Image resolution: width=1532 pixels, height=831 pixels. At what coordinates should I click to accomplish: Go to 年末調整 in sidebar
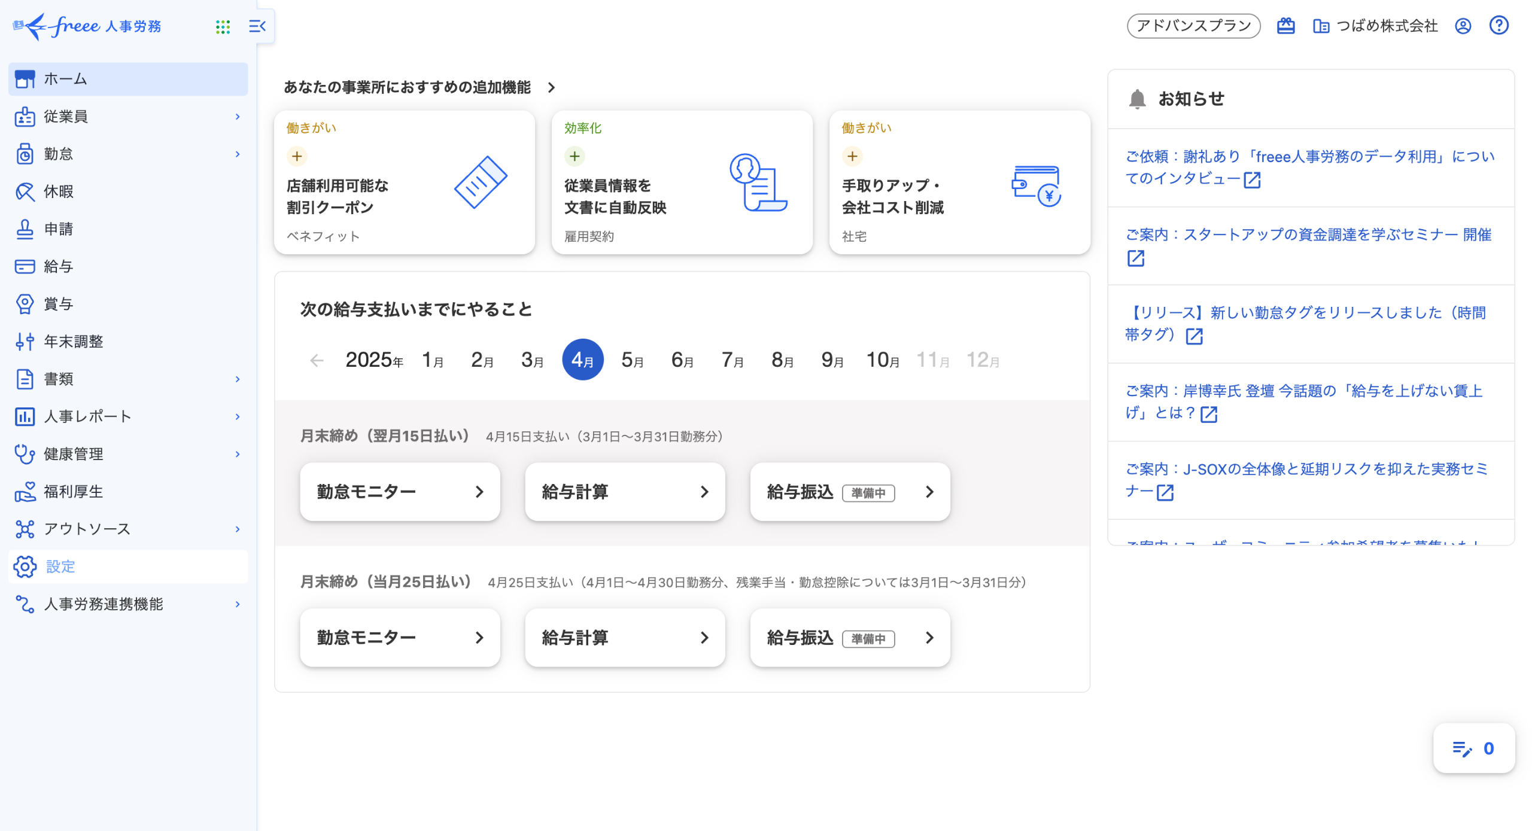[x=73, y=341]
